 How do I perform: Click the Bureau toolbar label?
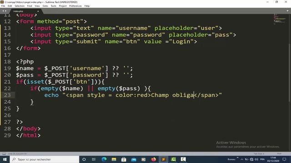pyautogui.click(x=231, y=159)
